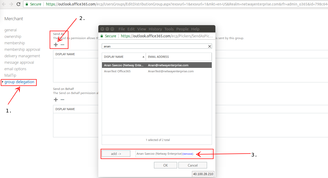Clear the search box with X icon
This screenshot has height=178, width=328.
(209, 46)
